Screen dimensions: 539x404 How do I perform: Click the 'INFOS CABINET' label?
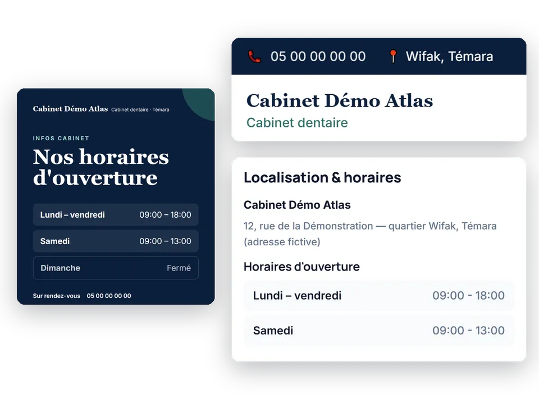tap(61, 138)
